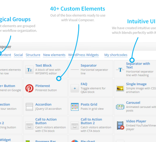Pick the Video Player filmstrip icon
This screenshot has height=142, width=156.
point(120,125)
